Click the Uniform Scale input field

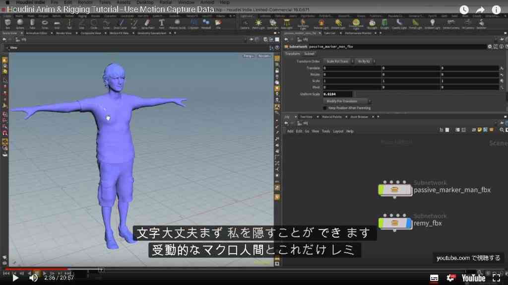click(x=337, y=94)
